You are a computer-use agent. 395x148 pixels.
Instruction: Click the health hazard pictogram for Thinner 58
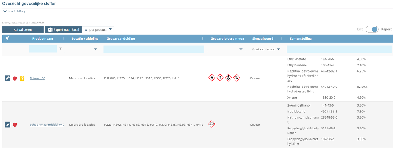228,78
